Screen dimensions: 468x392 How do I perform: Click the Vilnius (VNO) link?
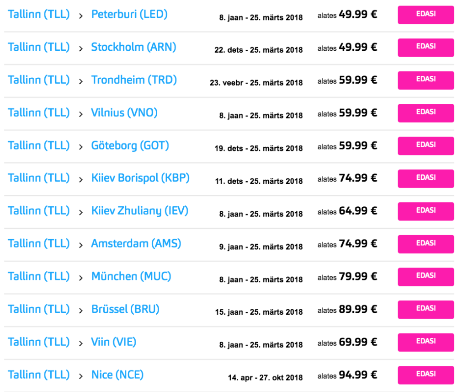click(x=124, y=113)
